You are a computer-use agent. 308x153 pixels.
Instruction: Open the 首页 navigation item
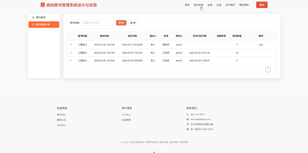pos(187,5)
